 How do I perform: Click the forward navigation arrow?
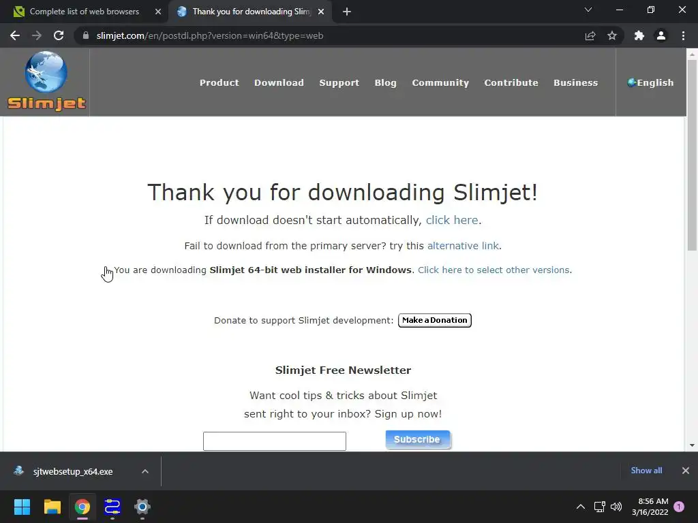tap(37, 35)
